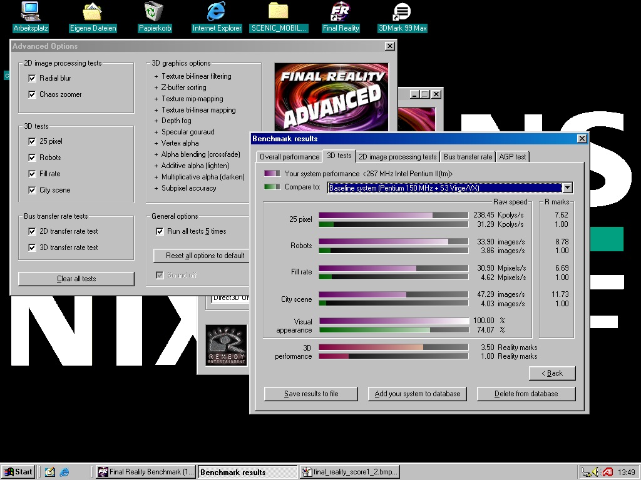This screenshot has width=641, height=480.
Task: Uncheck the Chaos zoomer test
Action: click(32, 94)
